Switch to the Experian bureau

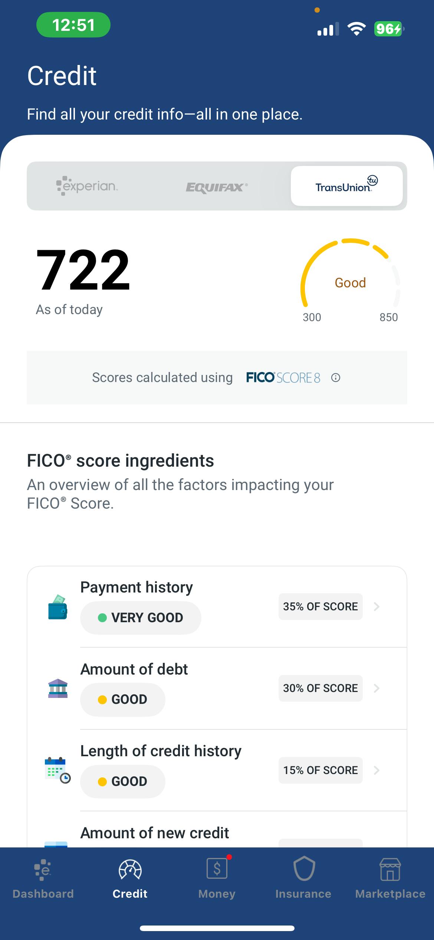click(87, 186)
